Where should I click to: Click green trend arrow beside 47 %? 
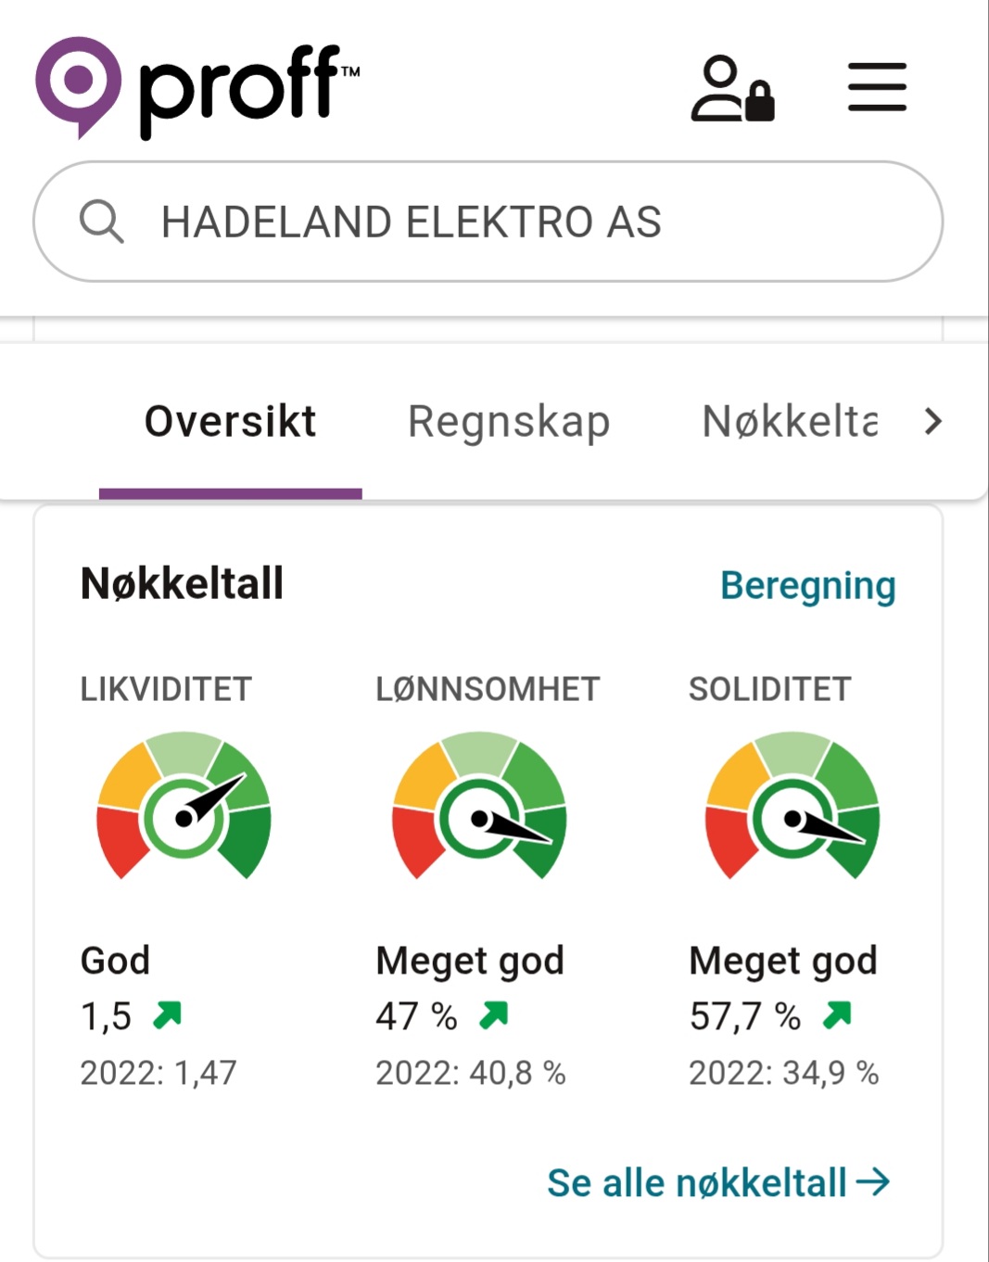494,1015
